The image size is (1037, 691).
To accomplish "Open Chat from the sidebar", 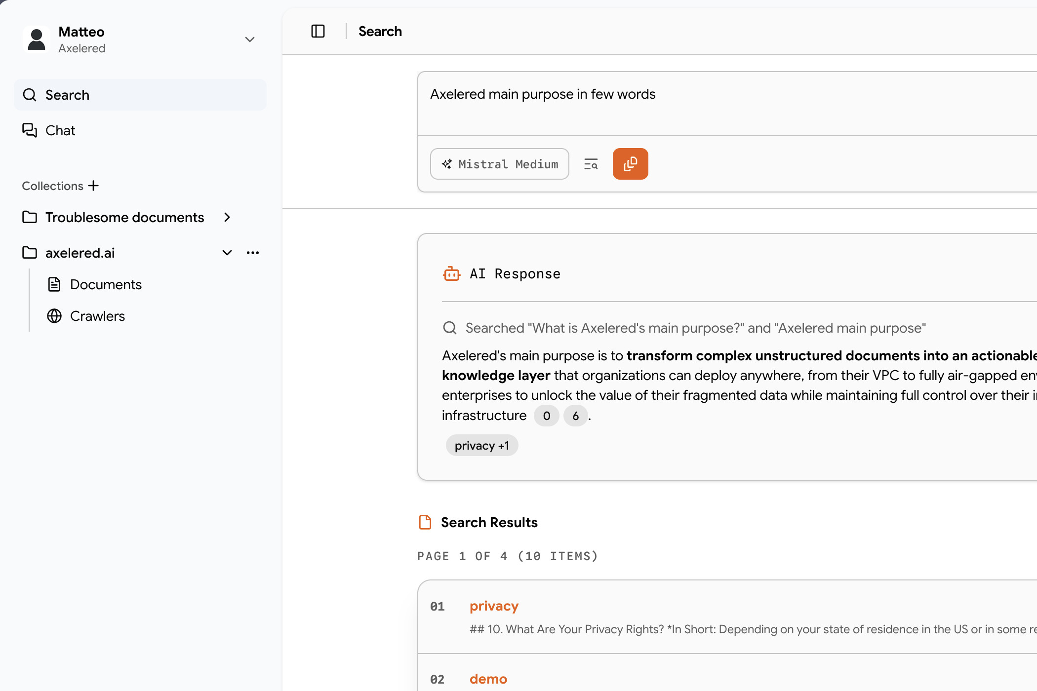I will [x=60, y=130].
